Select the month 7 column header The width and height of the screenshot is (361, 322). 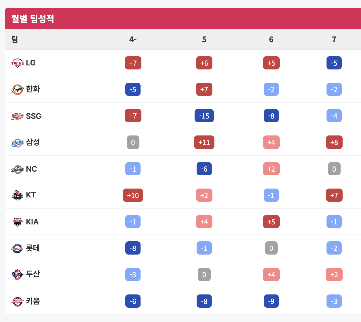click(x=334, y=39)
